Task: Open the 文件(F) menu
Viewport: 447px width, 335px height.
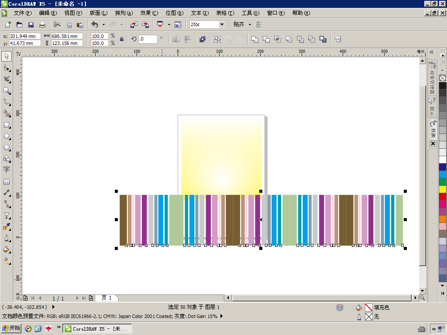Action: tap(23, 13)
